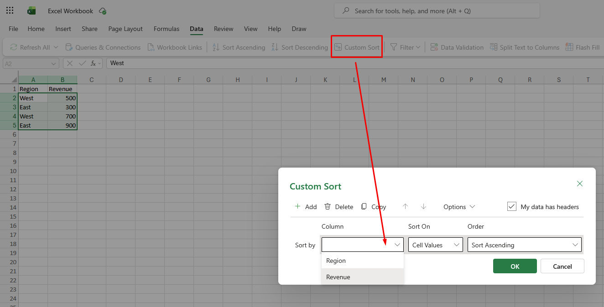Open the Options dropdown in Custom Sort
The image size is (604, 307).
pyautogui.click(x=459, y=207)
